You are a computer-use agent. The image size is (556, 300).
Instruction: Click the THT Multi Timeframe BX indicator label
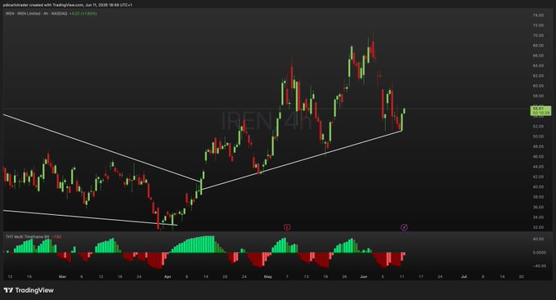tap(28, 236)
